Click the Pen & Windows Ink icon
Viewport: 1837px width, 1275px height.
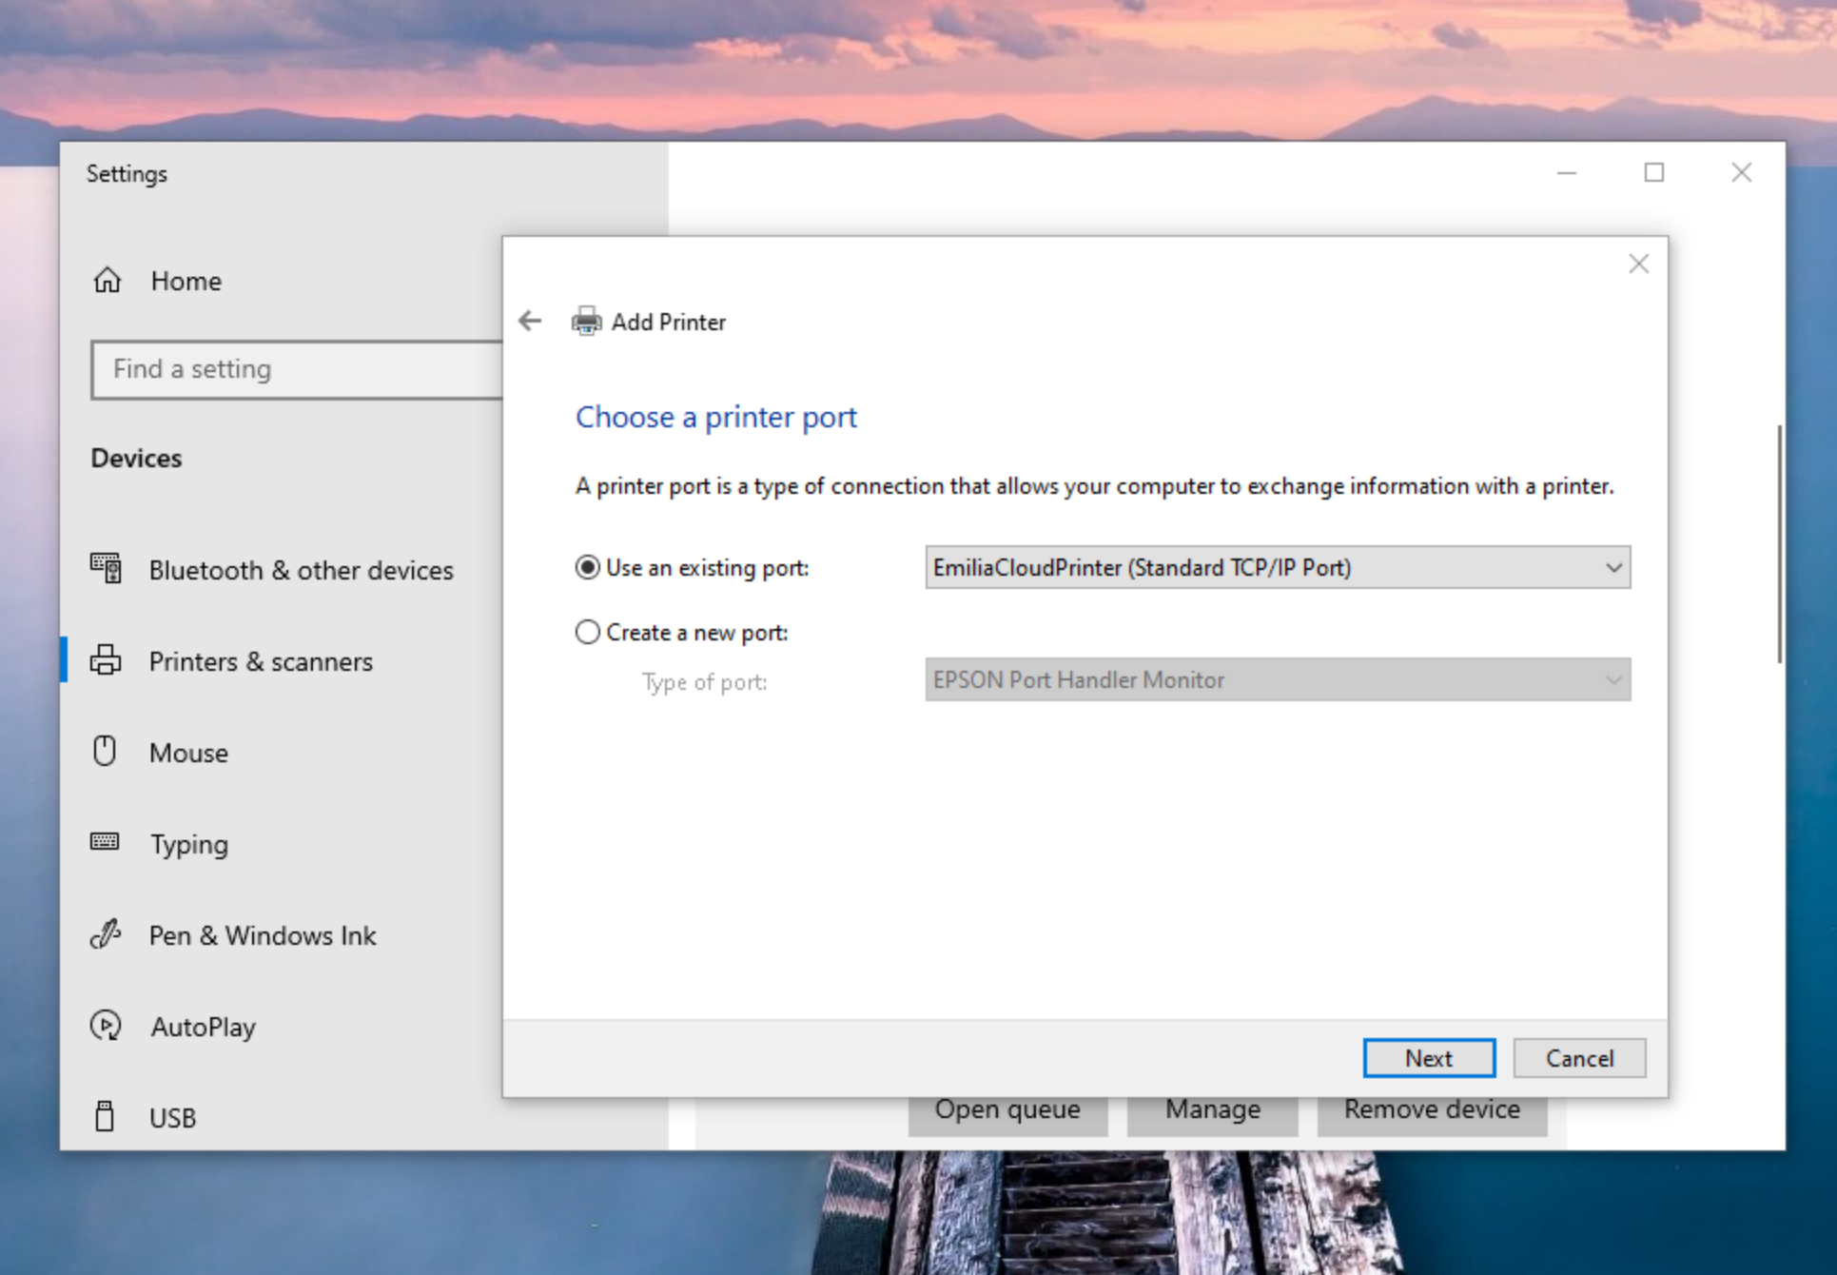click(x=105, y=934)
